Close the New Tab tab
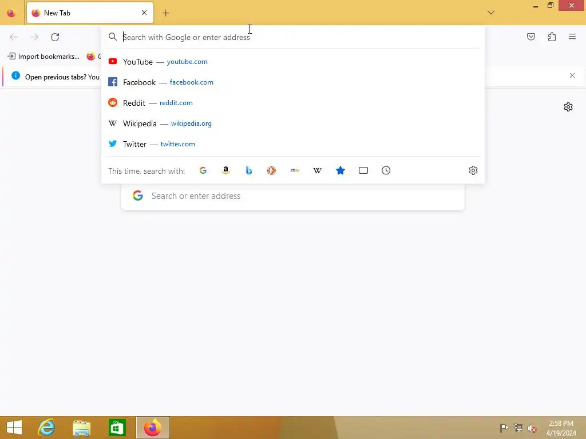Viewport: 586px width, 439px height. click(144, 13)
